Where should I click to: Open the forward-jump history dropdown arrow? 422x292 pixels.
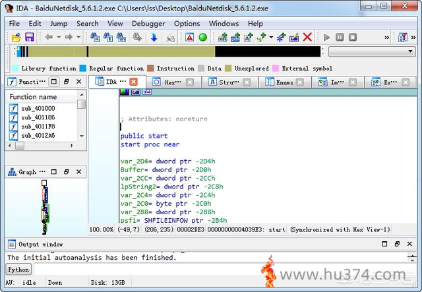78,37
